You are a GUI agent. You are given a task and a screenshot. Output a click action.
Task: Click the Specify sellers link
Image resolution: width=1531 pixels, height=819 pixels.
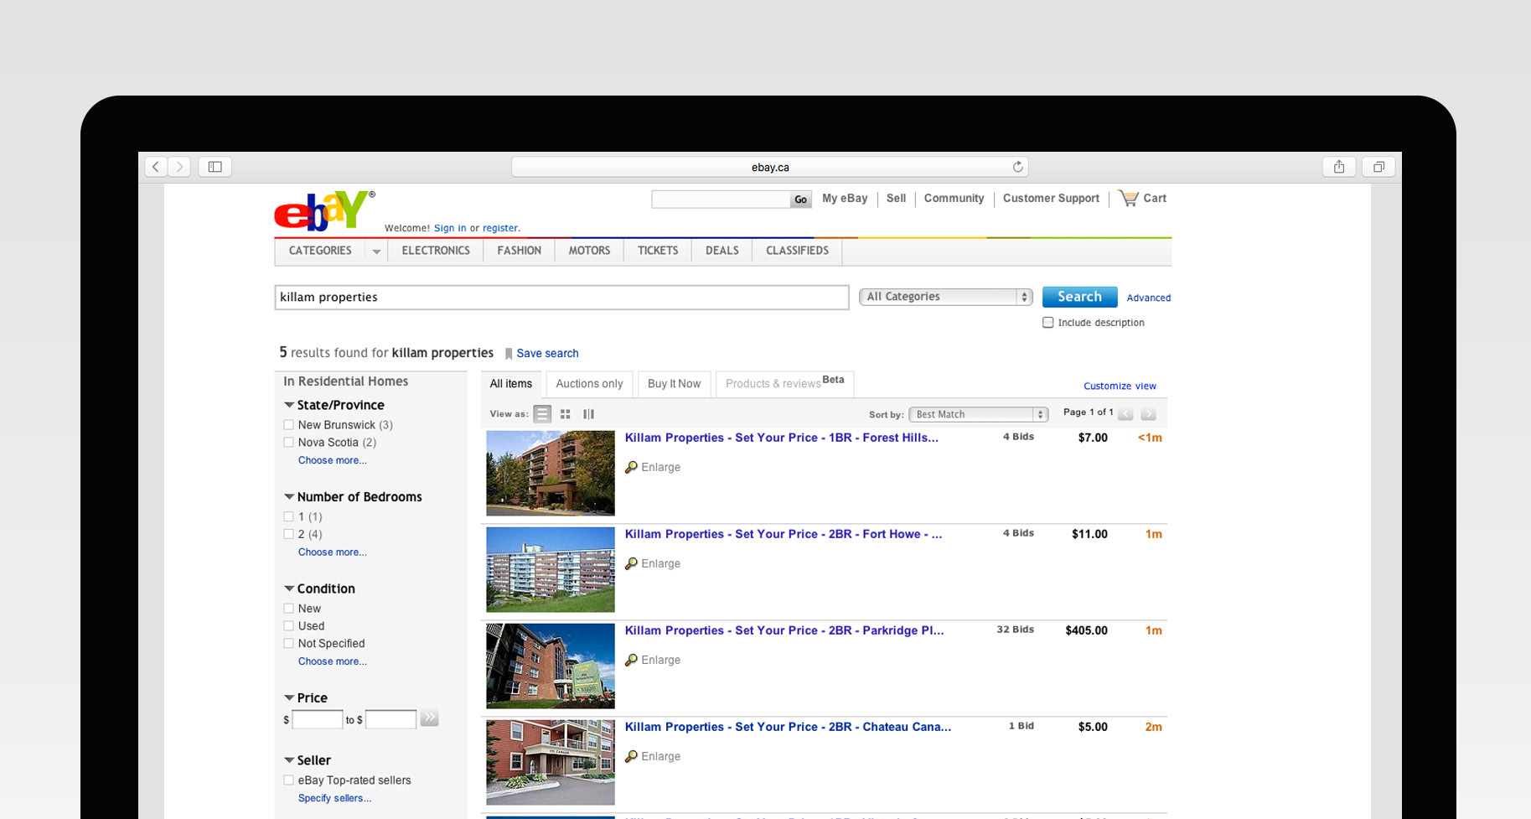point(334,799)
